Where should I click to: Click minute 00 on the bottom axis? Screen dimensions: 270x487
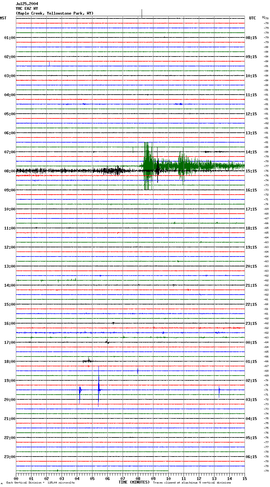(x=16, y=478)
